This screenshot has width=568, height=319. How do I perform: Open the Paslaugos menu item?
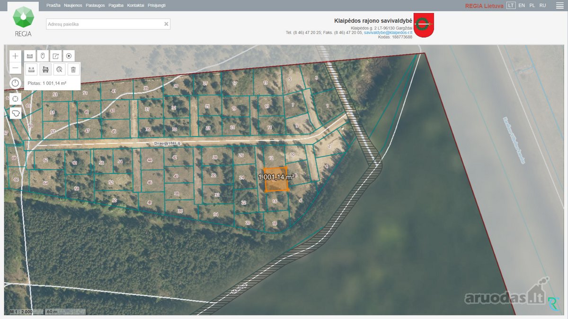pyautogui.click(x=95, y=5)
